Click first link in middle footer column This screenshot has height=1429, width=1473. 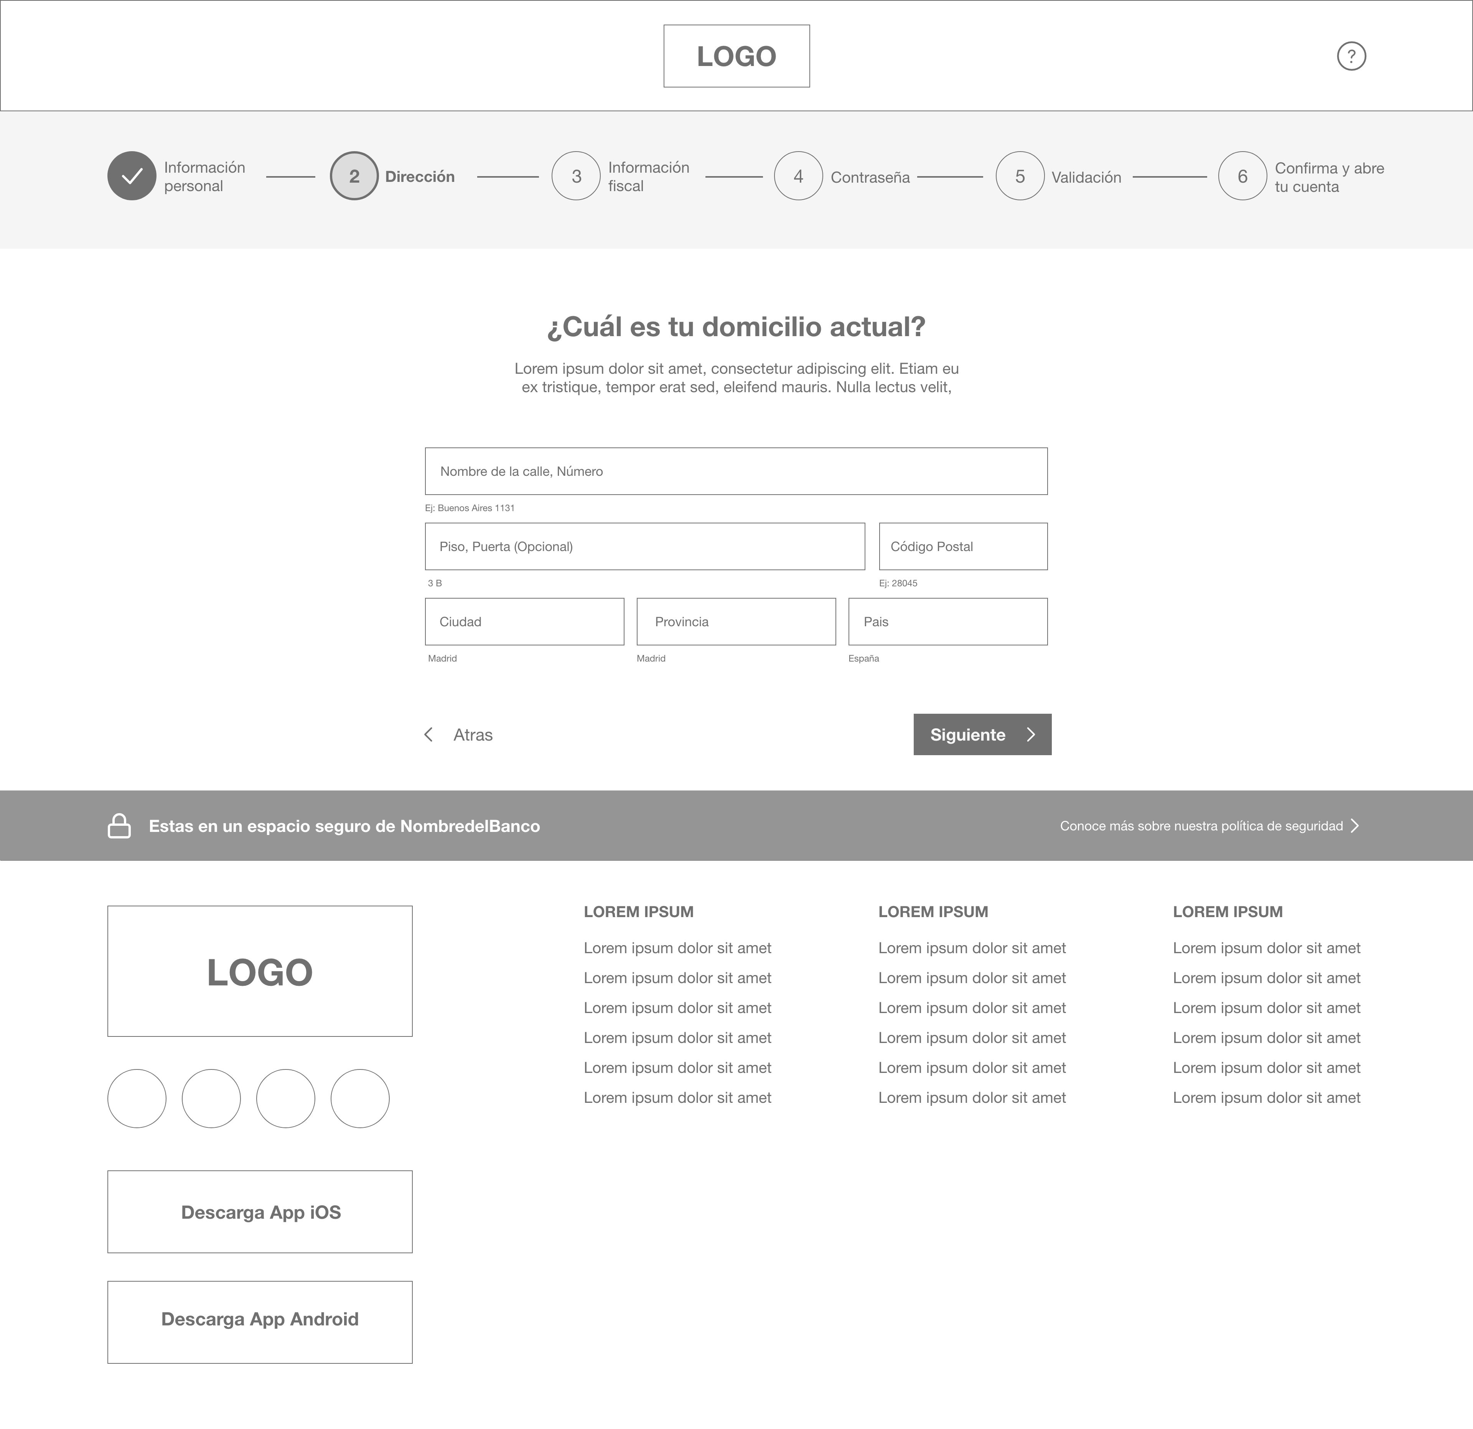click(x=972, y=948)
